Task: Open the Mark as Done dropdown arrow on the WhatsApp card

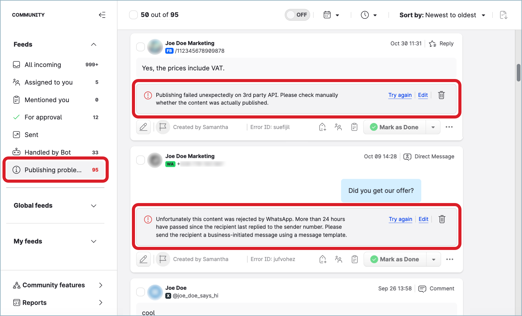Action: point(433,259)
